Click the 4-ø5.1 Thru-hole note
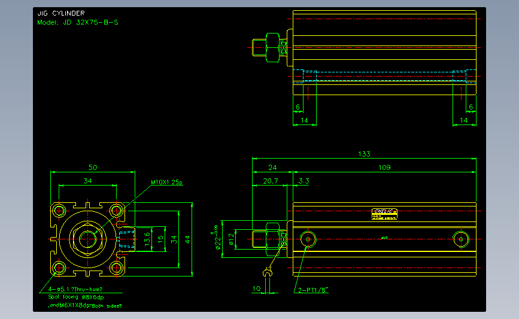 tap(75, 289)
